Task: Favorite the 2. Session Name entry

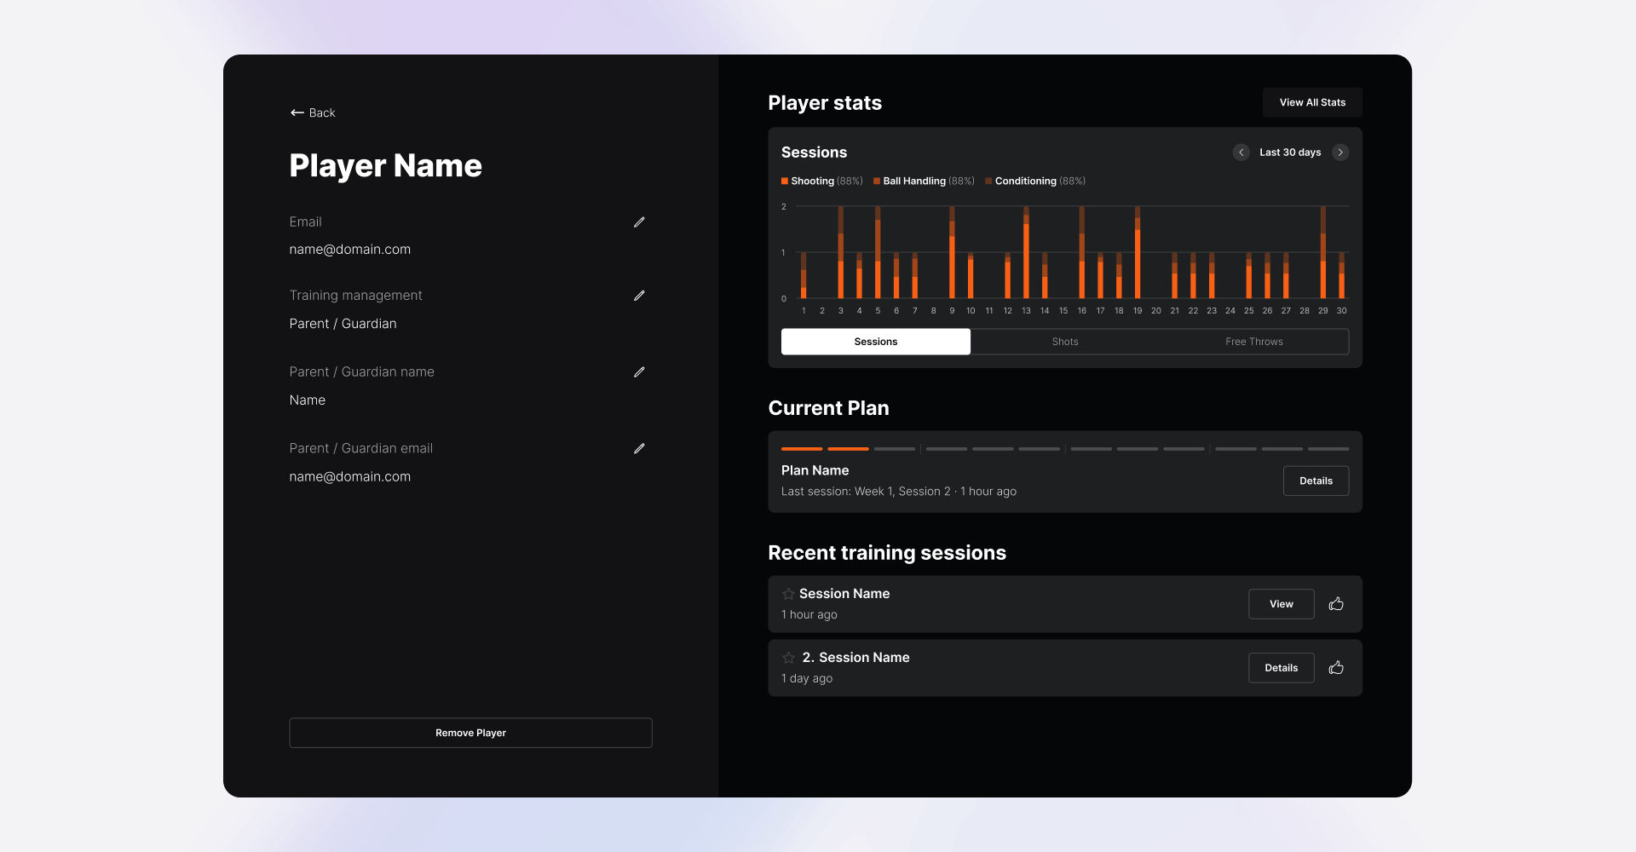Action: tap(787, 658)
